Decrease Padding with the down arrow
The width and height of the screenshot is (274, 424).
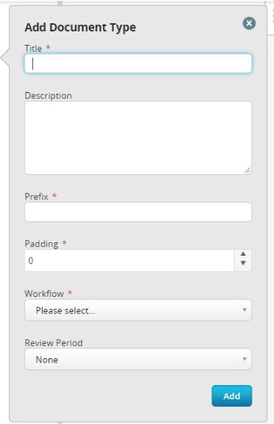tap(243, 263)
